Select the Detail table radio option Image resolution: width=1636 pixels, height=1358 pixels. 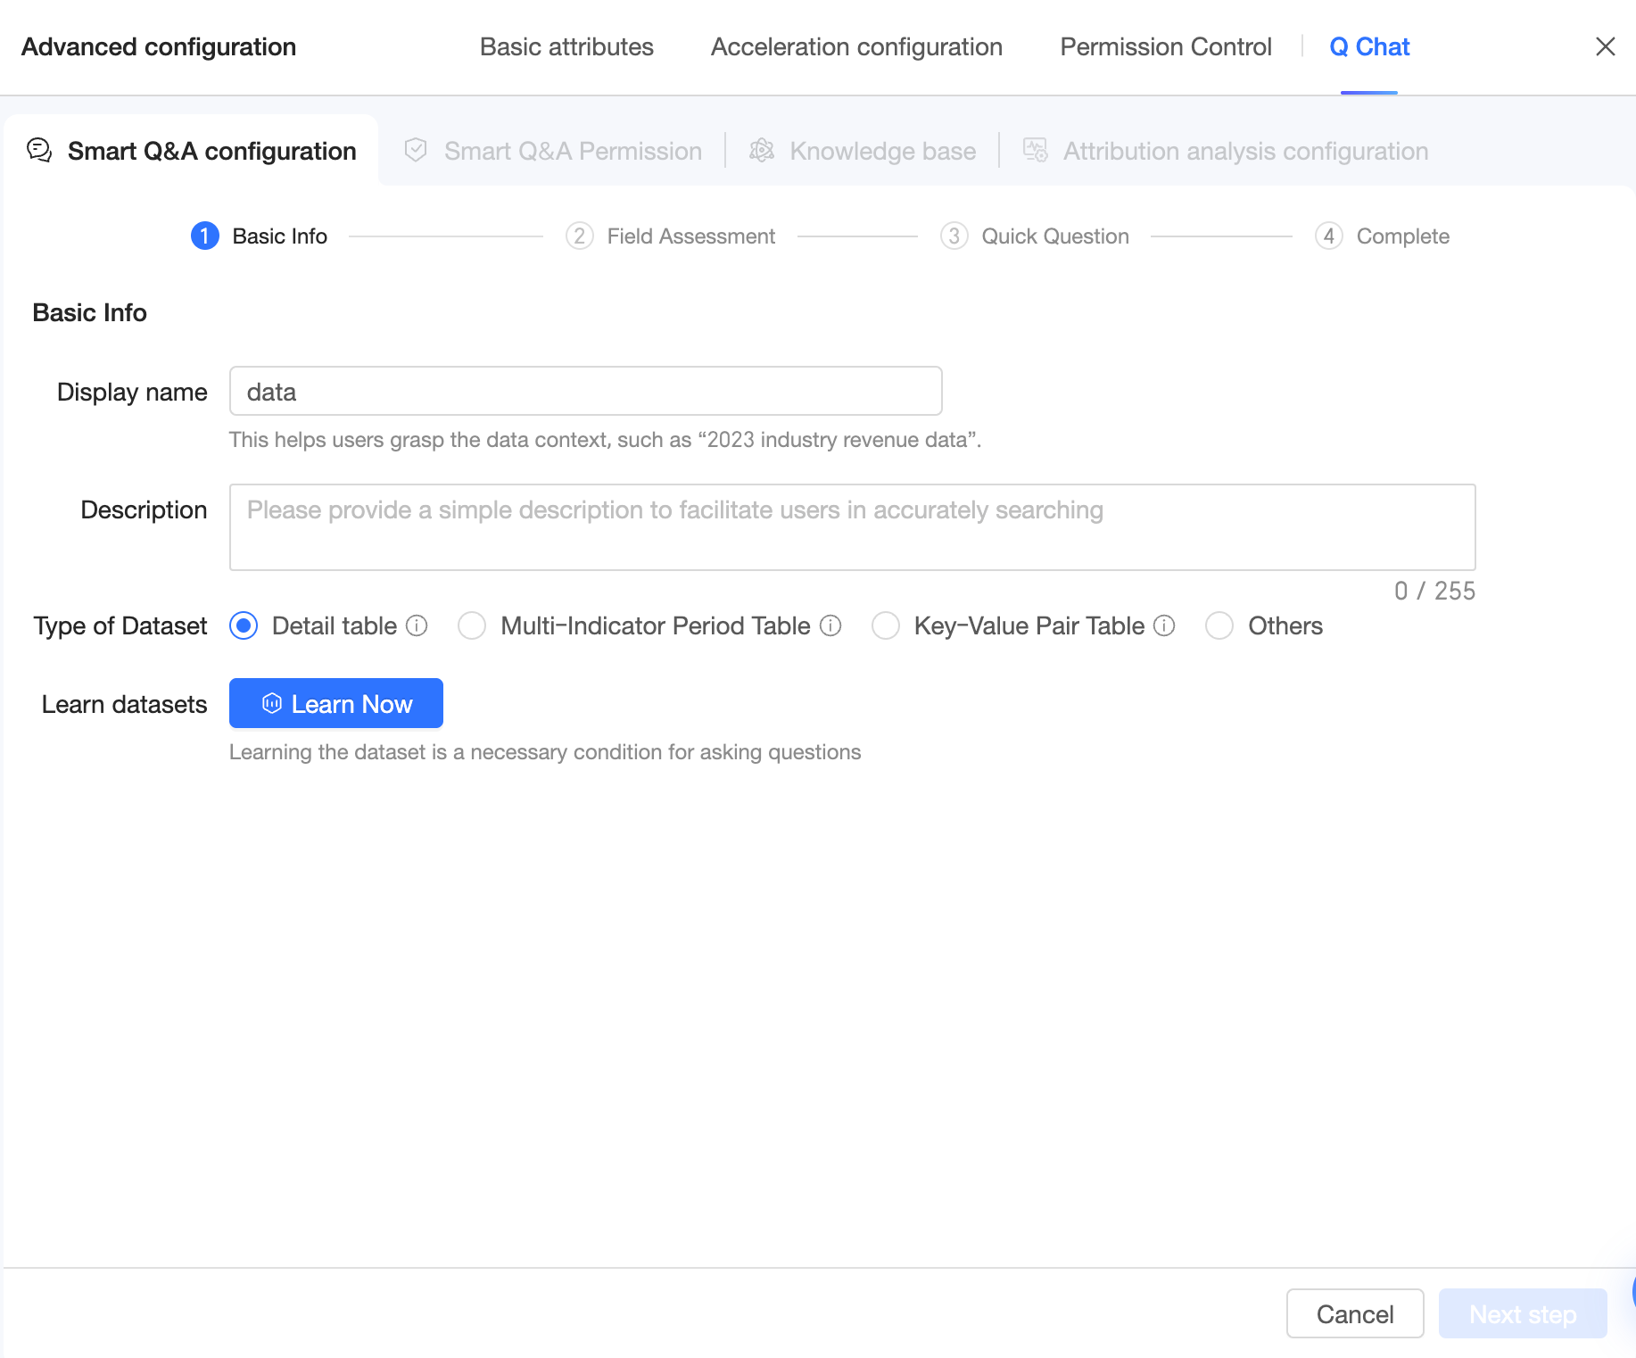[244, 625]
